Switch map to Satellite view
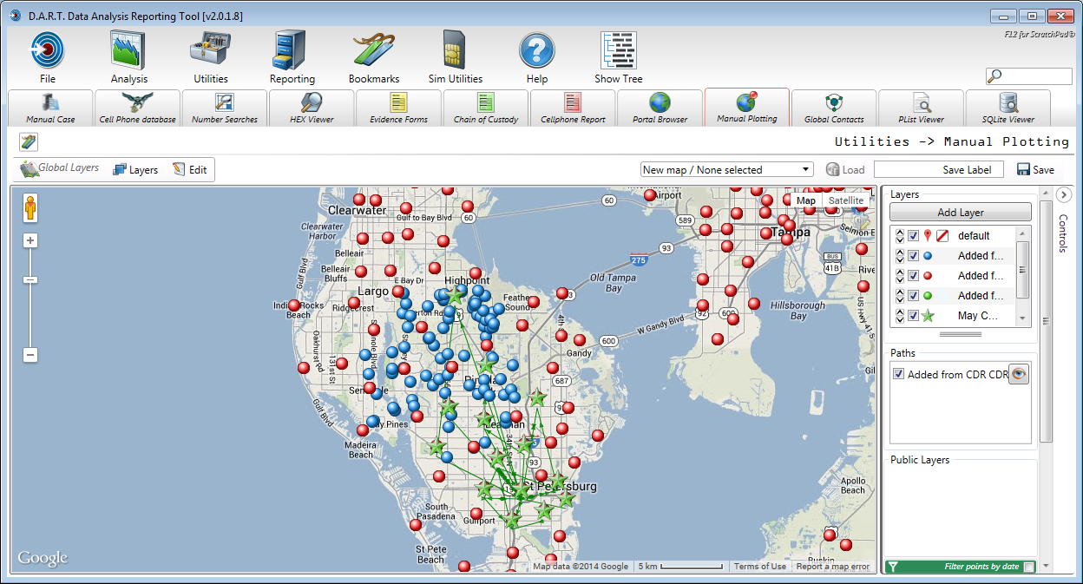1083x584 pixels. coord(845,200)
